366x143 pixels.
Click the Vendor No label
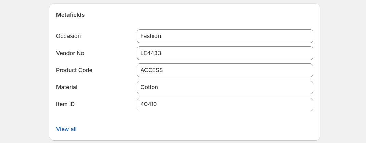[x=70, y=53]
